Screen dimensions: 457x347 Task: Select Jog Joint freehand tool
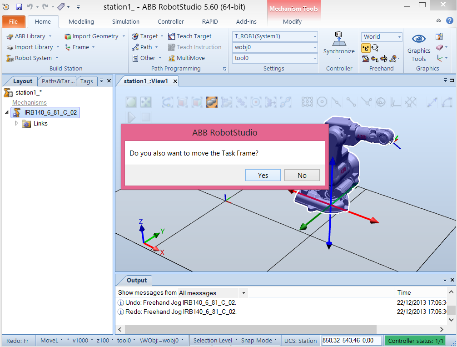tap(366, 59)
